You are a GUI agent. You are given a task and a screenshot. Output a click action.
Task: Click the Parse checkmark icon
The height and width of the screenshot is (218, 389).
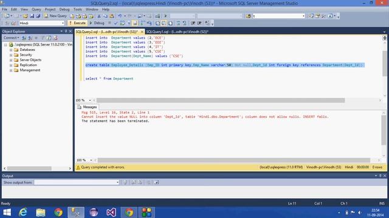pyautogui.click(x=115, y=23)
